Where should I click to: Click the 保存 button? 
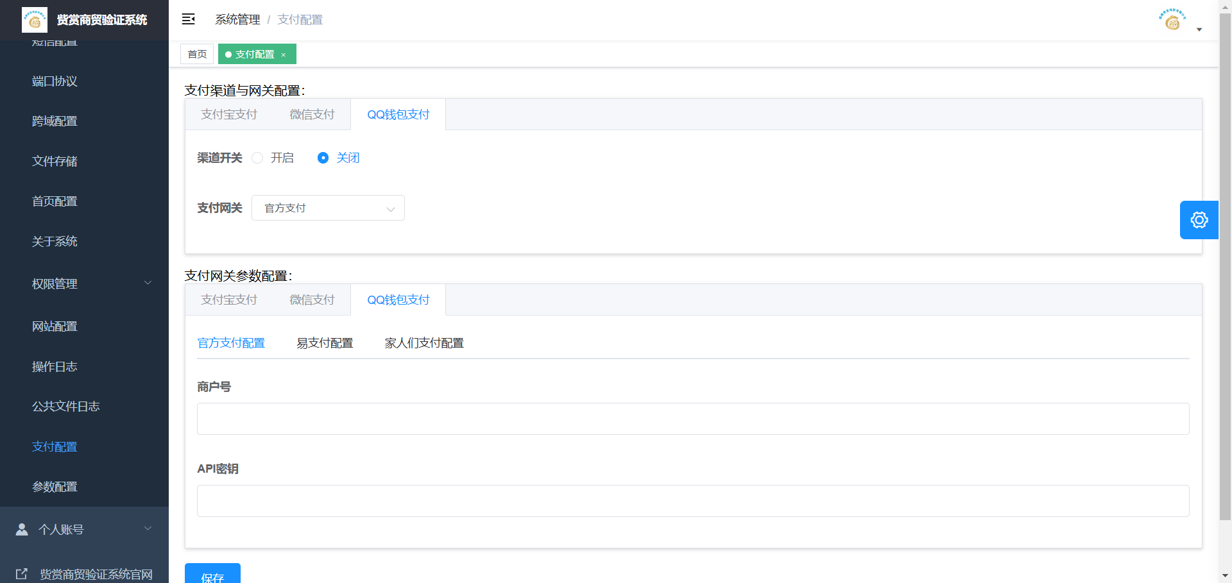coord(212,574)
